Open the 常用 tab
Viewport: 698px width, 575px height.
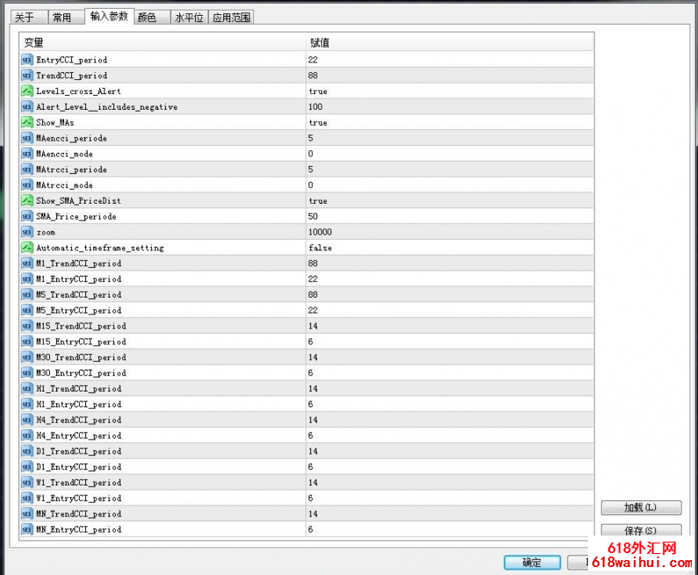[62, 18]
